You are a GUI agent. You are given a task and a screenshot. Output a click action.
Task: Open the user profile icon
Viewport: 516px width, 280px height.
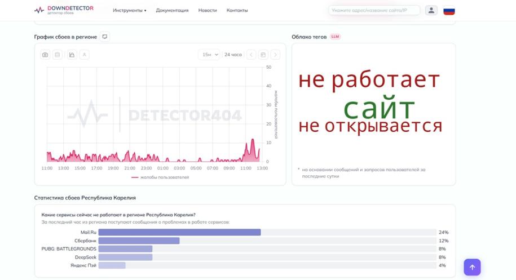[x=431, y=11]
